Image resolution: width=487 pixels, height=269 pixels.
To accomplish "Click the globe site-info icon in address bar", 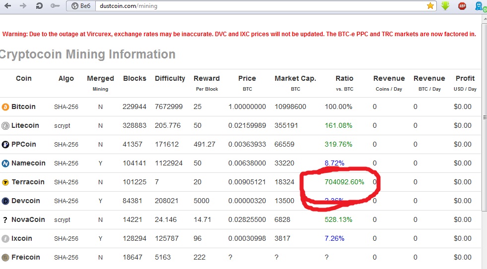I will tap(74, 6).
